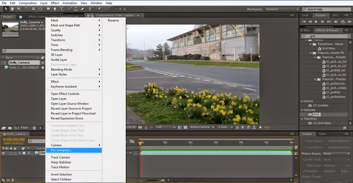Enable the Rotation checkbox in Tracker
The height and width of the screenshot is (183, 353).
[x=321, y=171]
